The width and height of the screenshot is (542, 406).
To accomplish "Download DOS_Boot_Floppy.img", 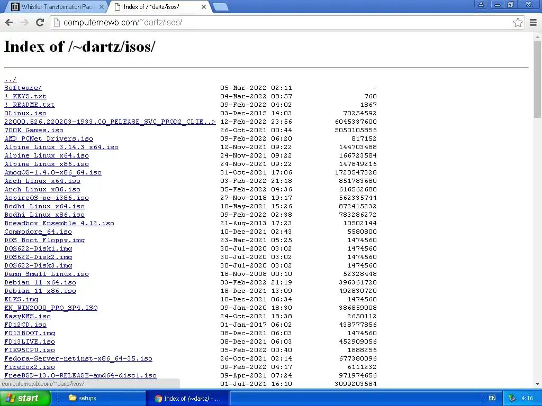I will pyautogui.click(x=44, y=240).
